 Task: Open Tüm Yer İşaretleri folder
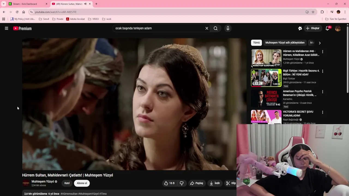point(336,19)
